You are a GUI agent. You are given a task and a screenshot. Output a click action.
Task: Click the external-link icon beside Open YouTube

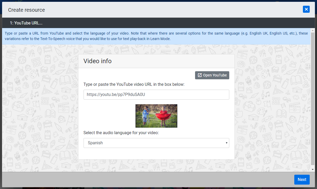[x=200, y=75]
